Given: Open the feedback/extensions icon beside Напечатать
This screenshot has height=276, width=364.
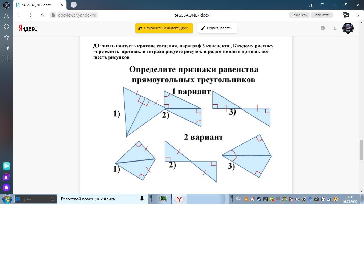Looking at the screenshot, I should 346,15.
